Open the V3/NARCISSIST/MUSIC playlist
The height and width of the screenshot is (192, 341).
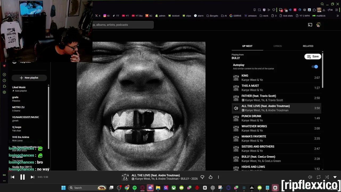[x=29, y=119]
